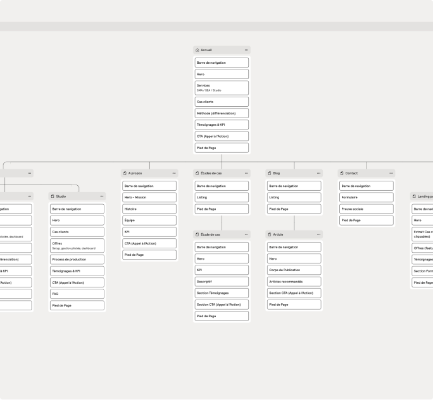Open the three-dot menu on Contact card
433x400 pixels.
click(x=391, y=173)
